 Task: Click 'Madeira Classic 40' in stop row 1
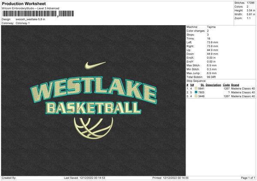(243, 88)
